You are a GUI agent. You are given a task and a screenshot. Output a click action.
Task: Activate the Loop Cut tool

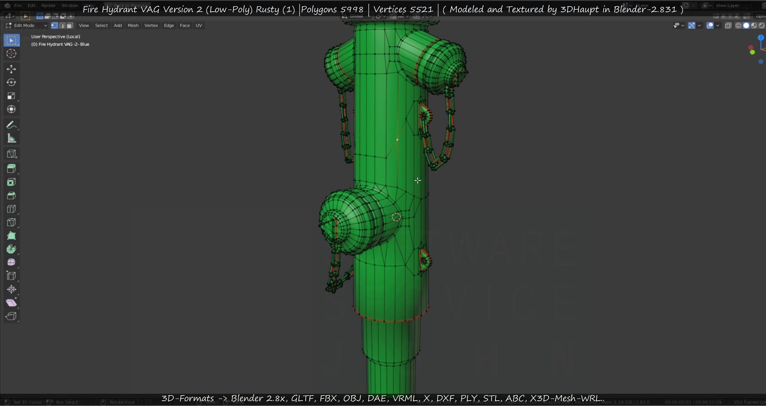[12, 209]
